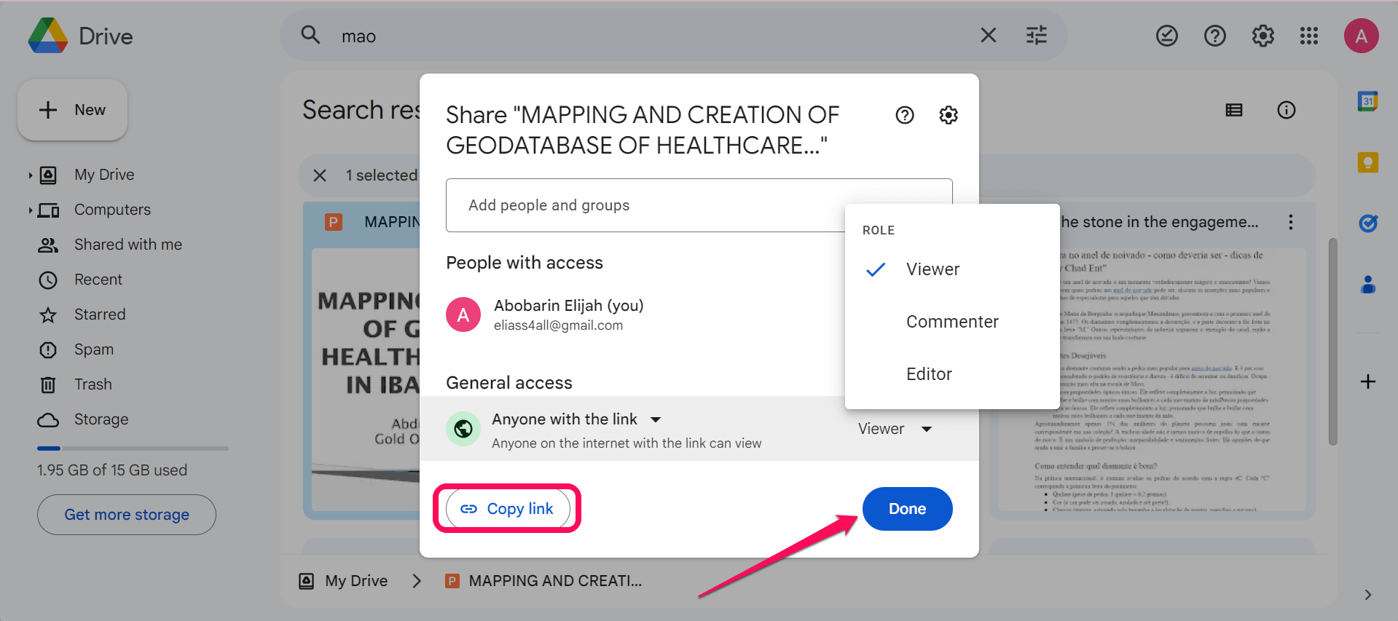
Task: Open the account avatar menu
Action: pyautogui.click(x=1361, y=36)
